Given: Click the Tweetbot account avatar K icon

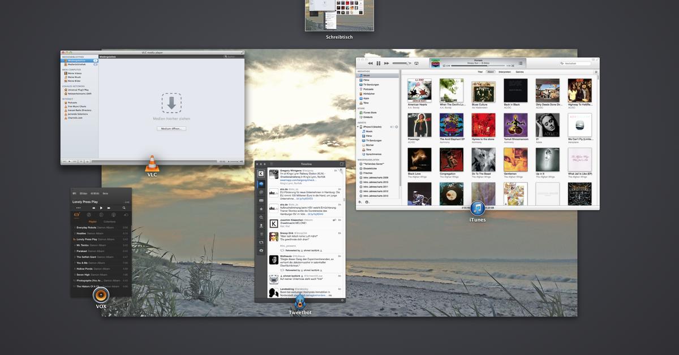Looking at the screenshot, I should coord(261,174).
